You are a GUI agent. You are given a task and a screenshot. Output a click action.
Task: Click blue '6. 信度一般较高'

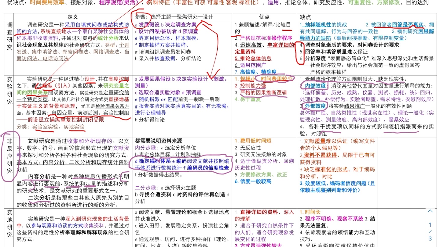pyautogui.click(x=253, y=181)
